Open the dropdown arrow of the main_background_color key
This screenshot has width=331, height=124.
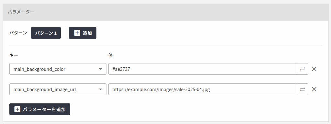101,69
